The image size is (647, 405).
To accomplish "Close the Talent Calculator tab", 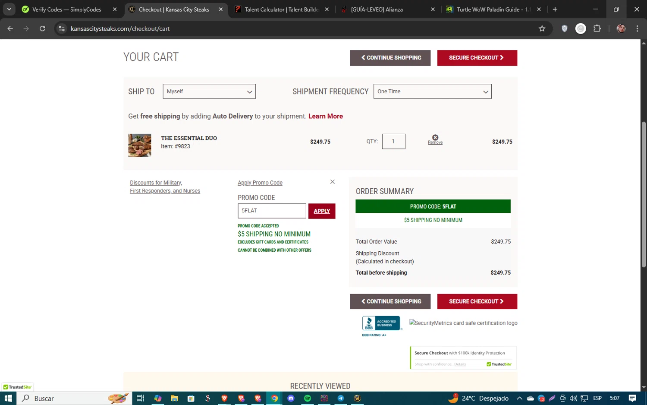I will tap(327, 9).
